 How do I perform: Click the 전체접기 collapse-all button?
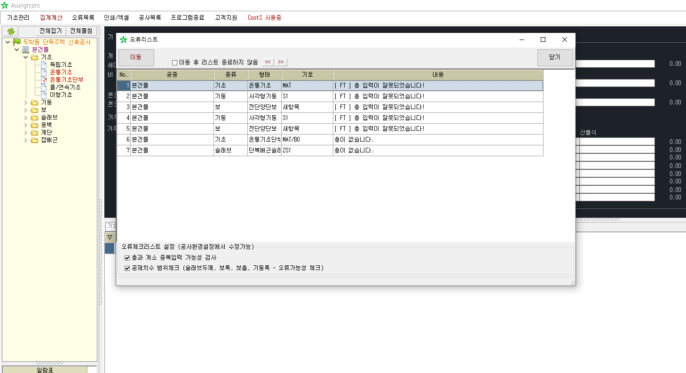pyautogui.click(x=50, y=31)
